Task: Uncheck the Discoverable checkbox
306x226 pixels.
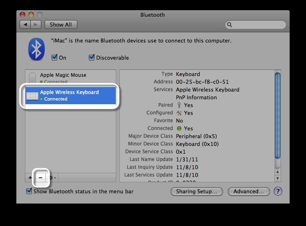Action: 92,58
